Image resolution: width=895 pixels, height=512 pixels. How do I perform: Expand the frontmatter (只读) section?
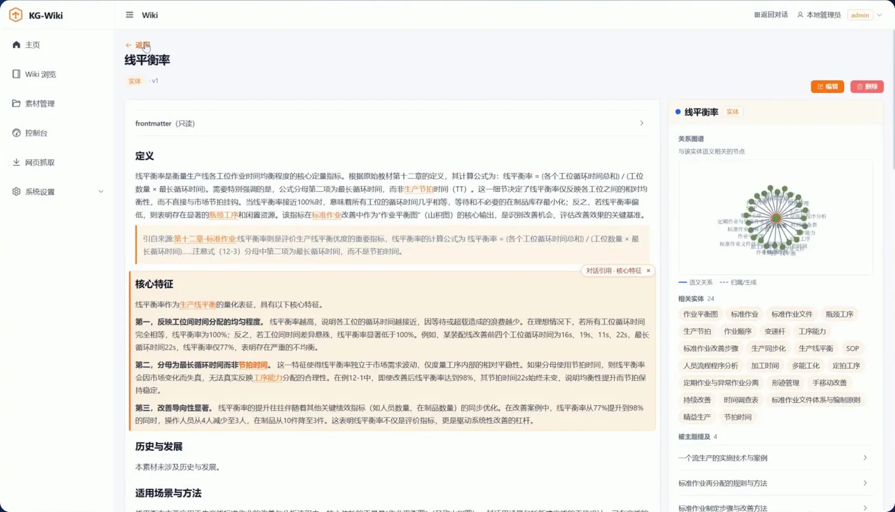point(392,124)
